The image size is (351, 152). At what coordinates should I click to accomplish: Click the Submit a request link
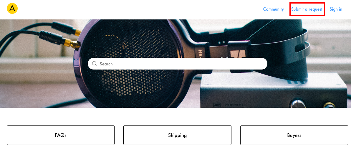tap(307, 9)
